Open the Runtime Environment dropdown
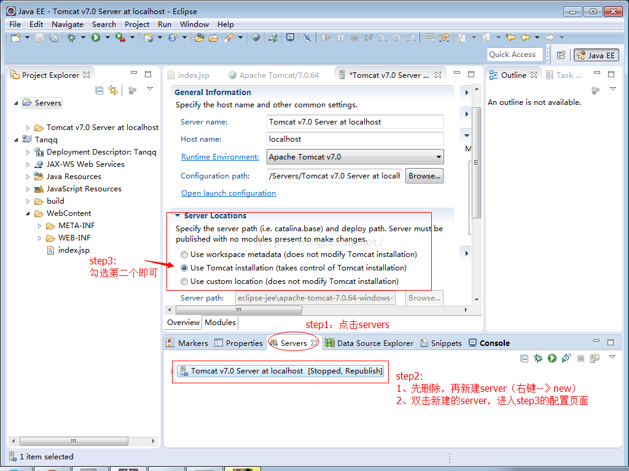Image resolution: width=629 pixels, height=471 pixels. [439, 157]
